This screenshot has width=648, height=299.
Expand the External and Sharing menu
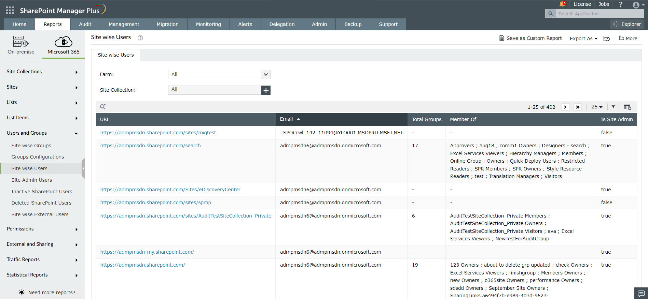[x=42, y=244]
